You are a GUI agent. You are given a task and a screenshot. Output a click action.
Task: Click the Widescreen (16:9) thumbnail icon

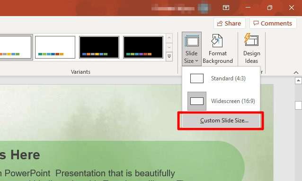coord(197,101)
